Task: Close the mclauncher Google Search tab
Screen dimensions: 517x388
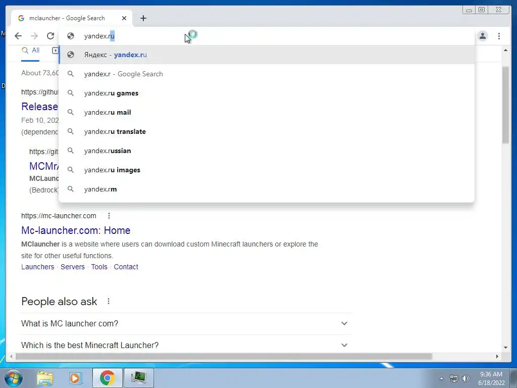Action: click(124, 18)
